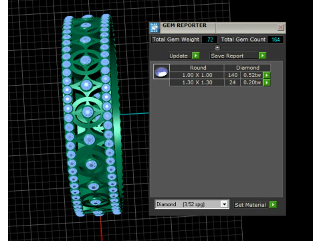This screenshot has width=321, height=241.
Task: Close the Gem Reporter panel
Action: click(280, 27)
